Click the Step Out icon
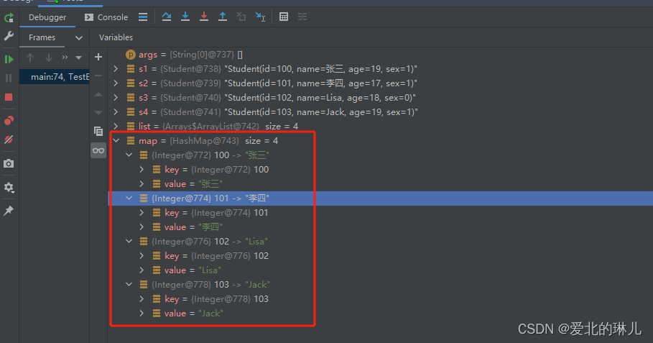Image resolution: width=653 pixels, height=343 pixels. (x=223, y=17)
